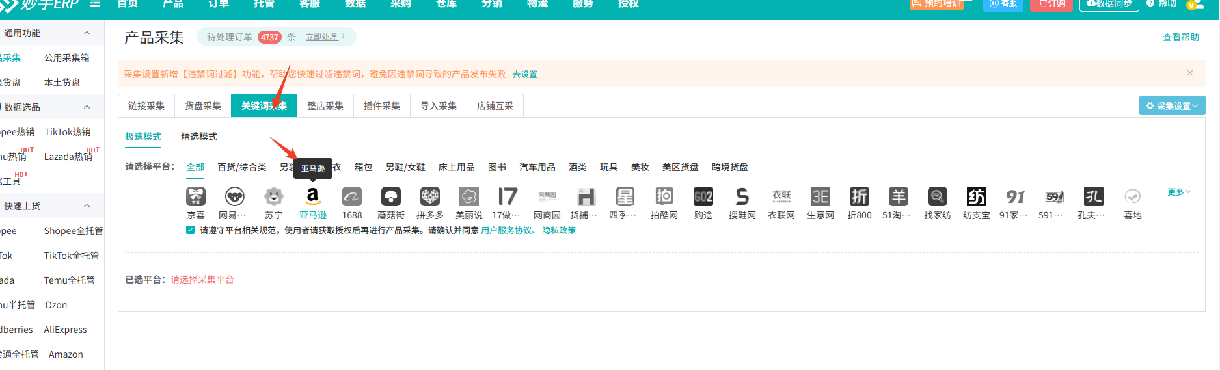Select the 京喜 platform icon
This screenshot has width=1220, height=370.
(196, 196)
